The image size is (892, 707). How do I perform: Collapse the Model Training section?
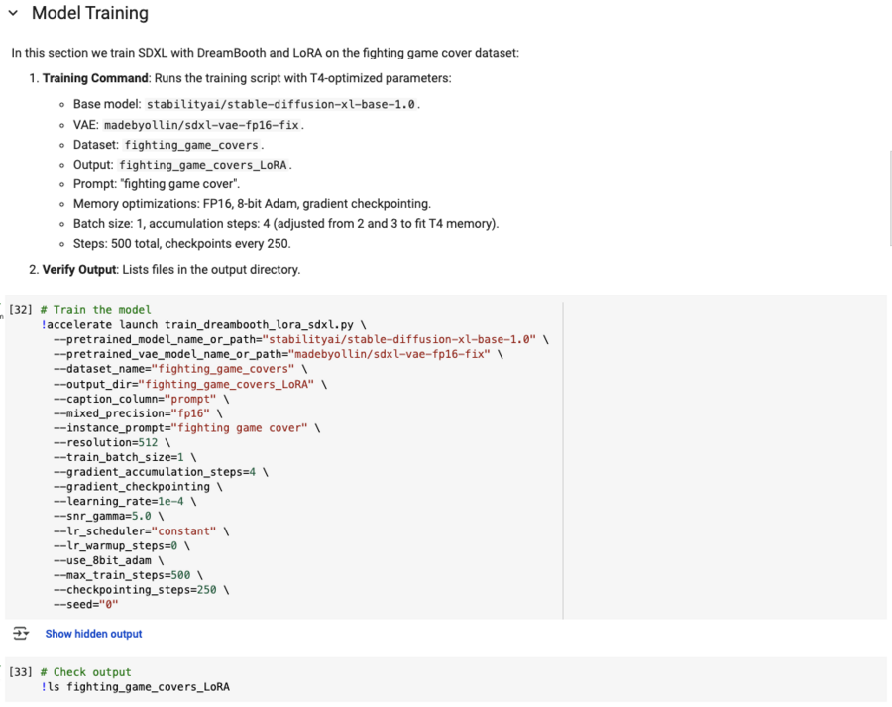[x=13, y=14]
